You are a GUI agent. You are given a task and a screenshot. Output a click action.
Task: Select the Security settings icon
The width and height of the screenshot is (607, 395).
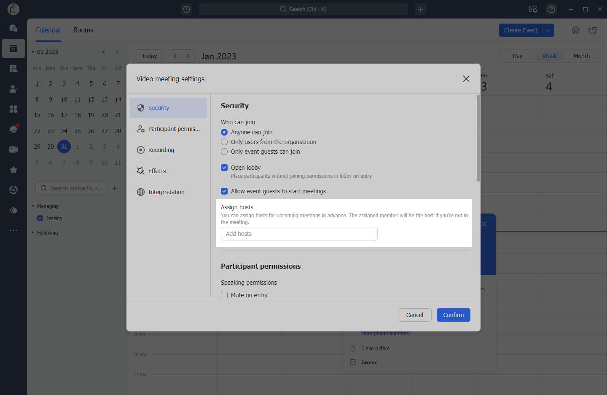[x=140, y=107]
